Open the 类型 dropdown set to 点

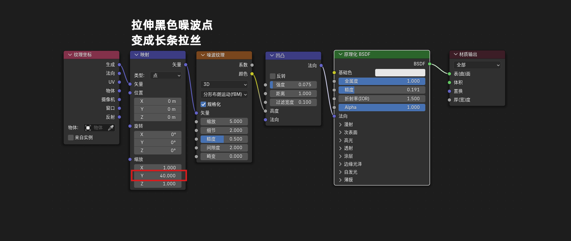point(166,75)
